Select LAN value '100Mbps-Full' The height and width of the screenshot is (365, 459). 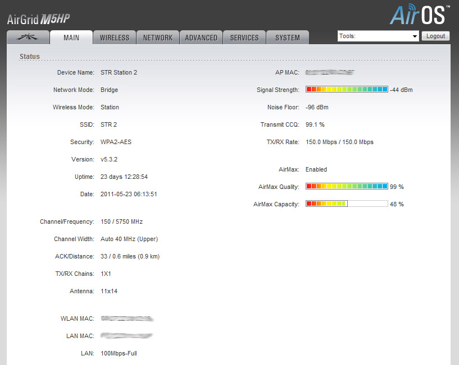[119, 353]
